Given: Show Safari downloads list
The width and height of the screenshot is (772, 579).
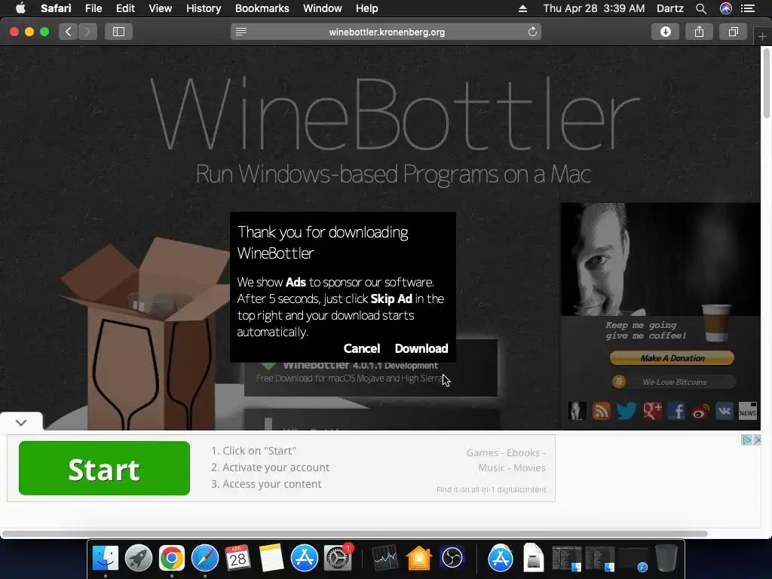Looking at the screenshot, I should click(x=666, y=32).
